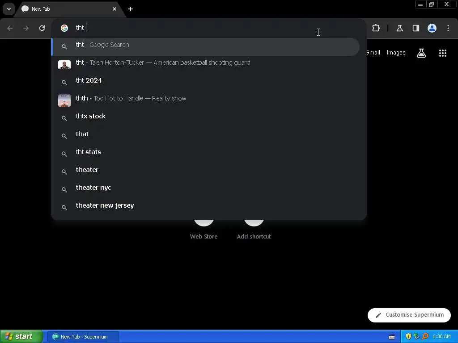Close the New Tab tab
The height and width of the screenshot is (343, 458).
(114, 9)
